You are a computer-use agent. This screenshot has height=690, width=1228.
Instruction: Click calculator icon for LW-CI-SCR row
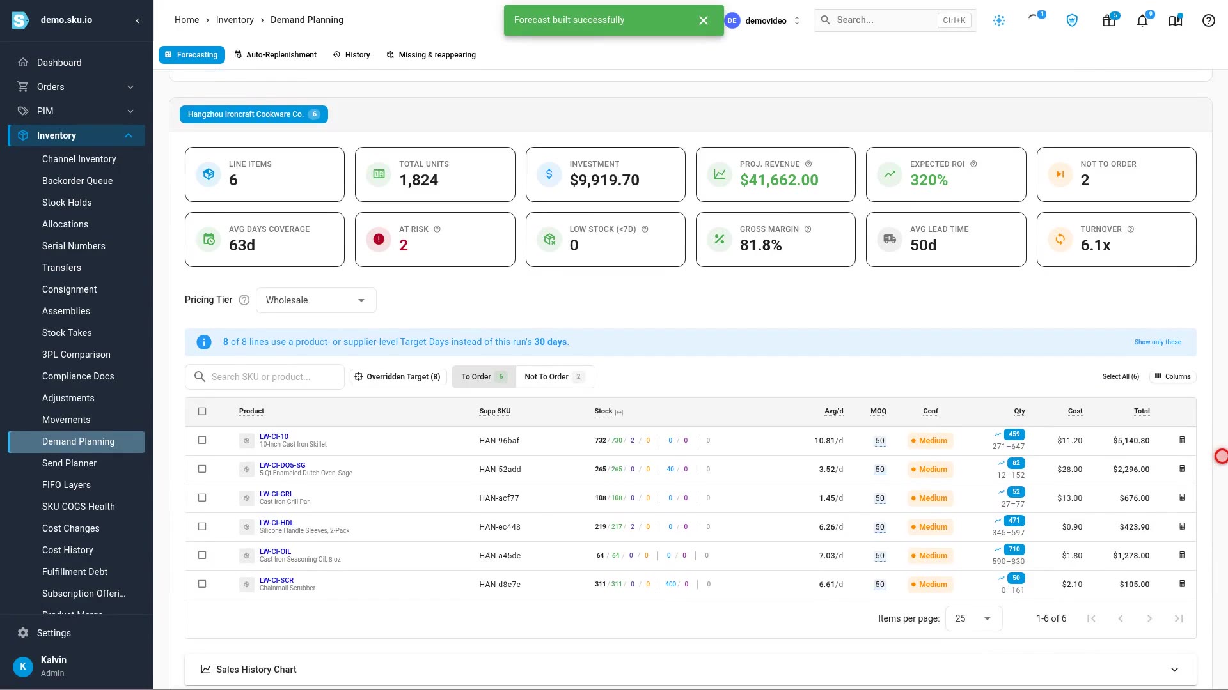click(1182, 584)
